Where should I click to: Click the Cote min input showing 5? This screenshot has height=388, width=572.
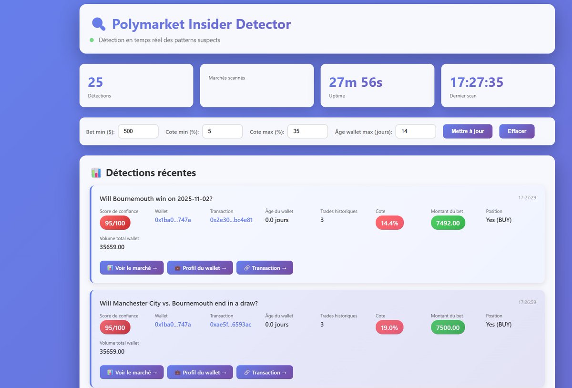222,131
